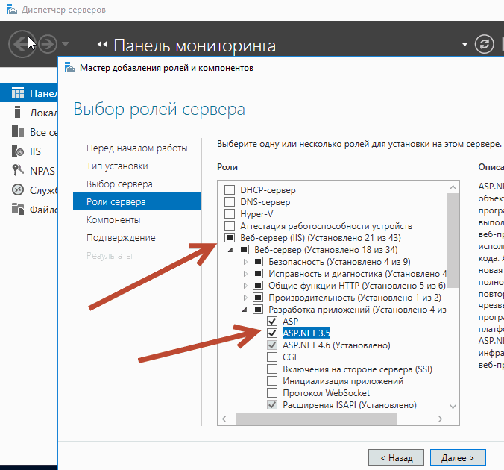The height and width of the screenshot is (470, 504).
Task: Open the Выбор сервера wizard step
Action: coord(119,184)
